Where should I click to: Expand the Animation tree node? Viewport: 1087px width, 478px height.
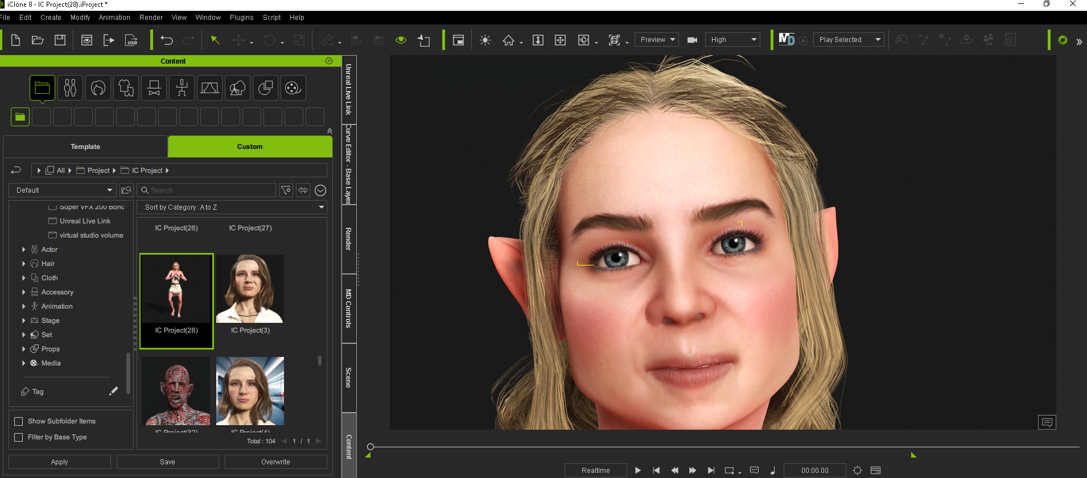point(23,306)
